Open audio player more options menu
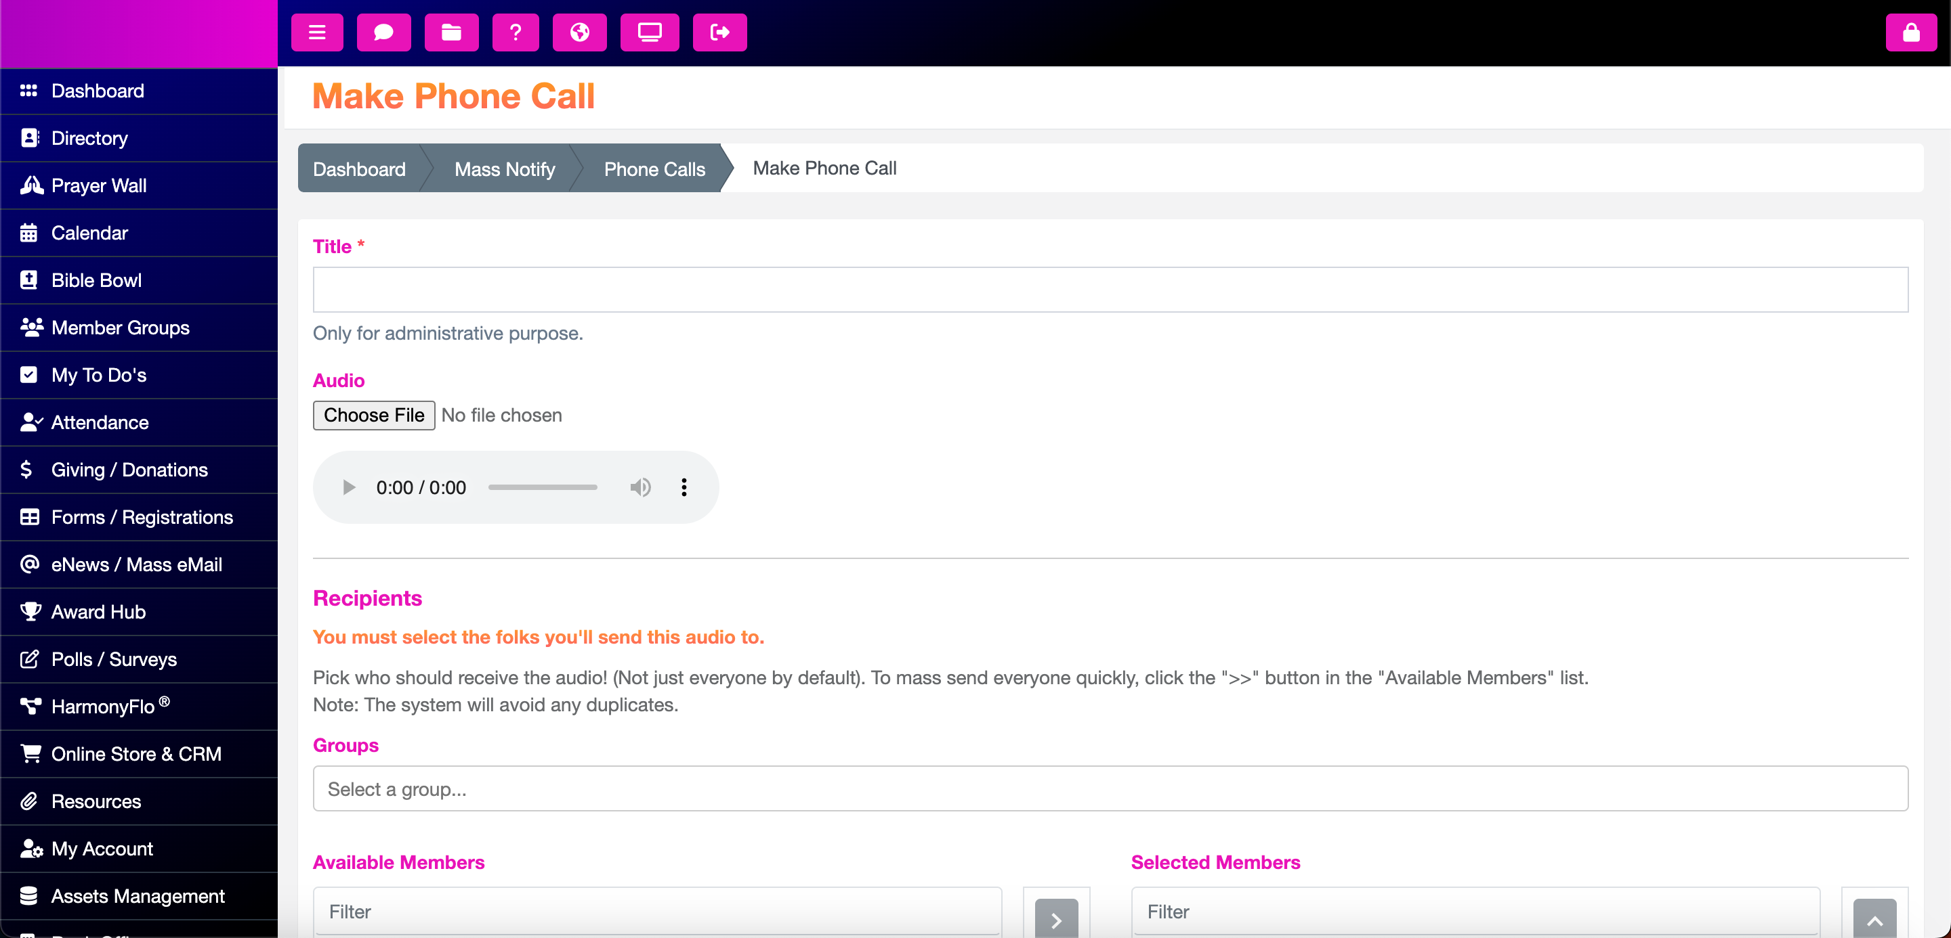The width and height of the screenshot is (1951, 938). pyautogui.click(x=684, y=487)
